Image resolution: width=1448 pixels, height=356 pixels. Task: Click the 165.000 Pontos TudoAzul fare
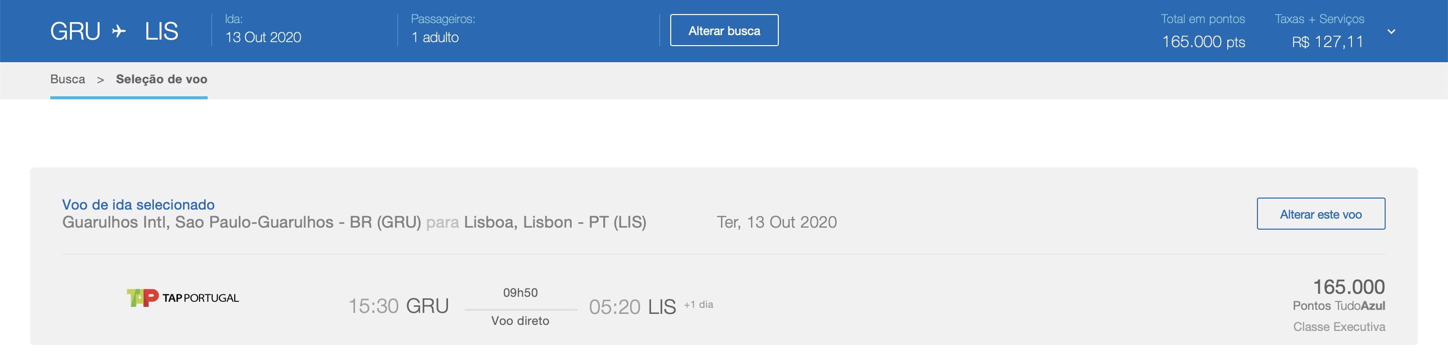[1339, 295]
